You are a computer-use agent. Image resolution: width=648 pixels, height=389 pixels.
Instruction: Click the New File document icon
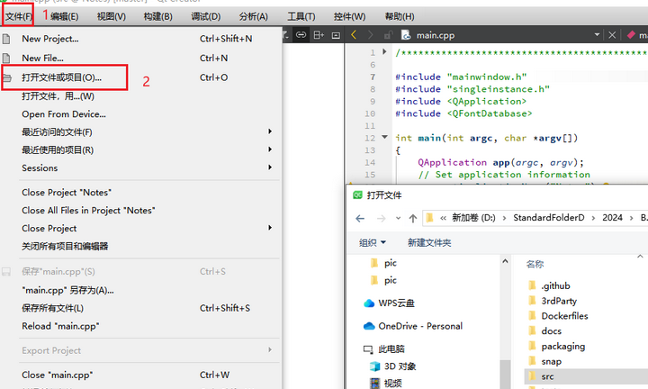point(6,58)
